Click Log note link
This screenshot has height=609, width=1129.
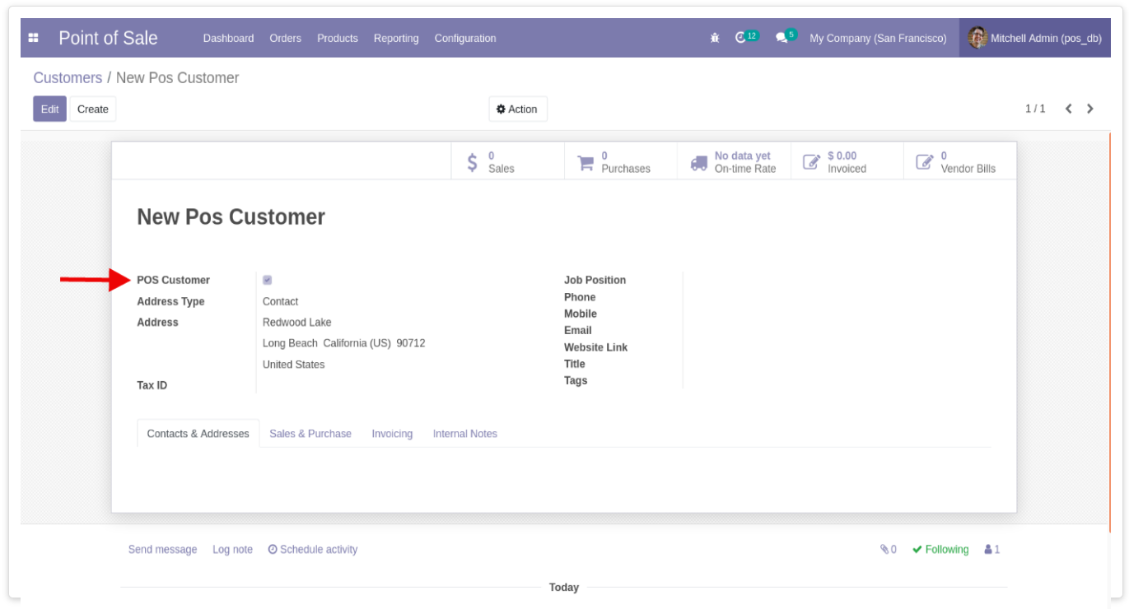[x=232, y=550]
